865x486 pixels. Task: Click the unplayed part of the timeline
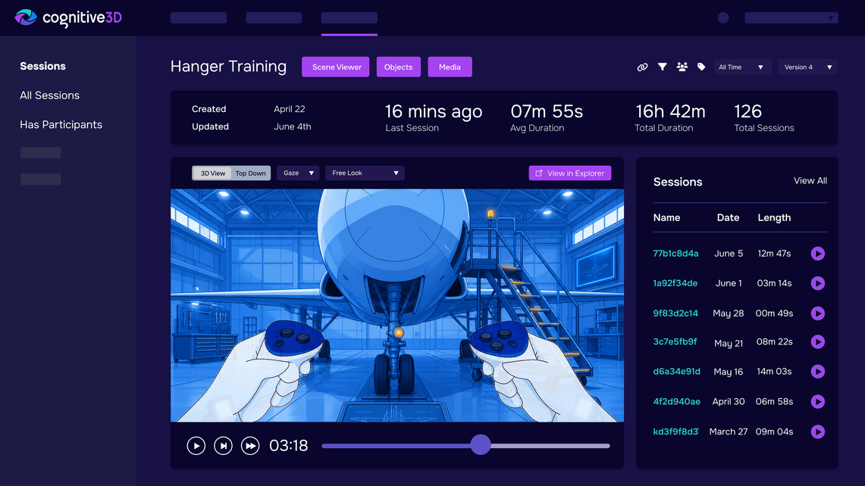[550, 445]
